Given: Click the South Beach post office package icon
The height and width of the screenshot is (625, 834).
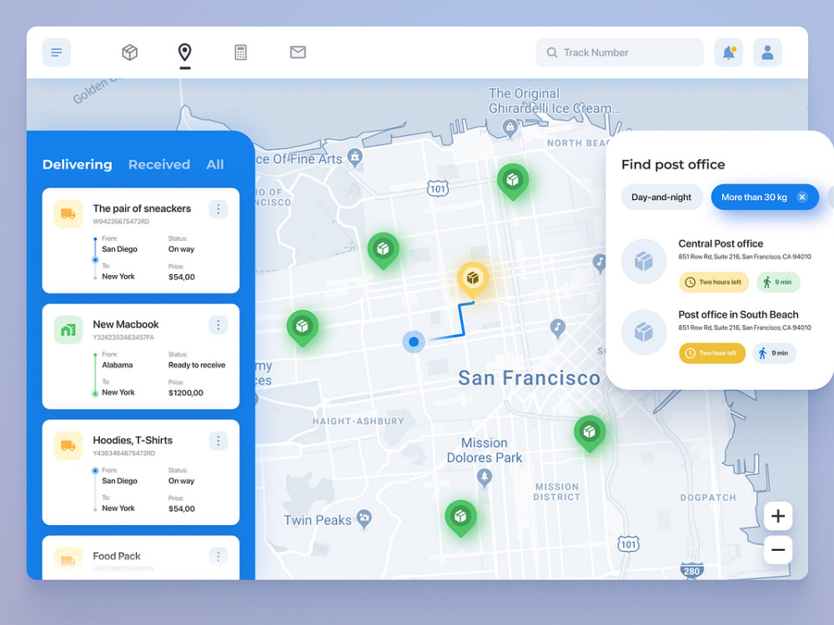Looking at the screenshot, I should tap(644, 332).
